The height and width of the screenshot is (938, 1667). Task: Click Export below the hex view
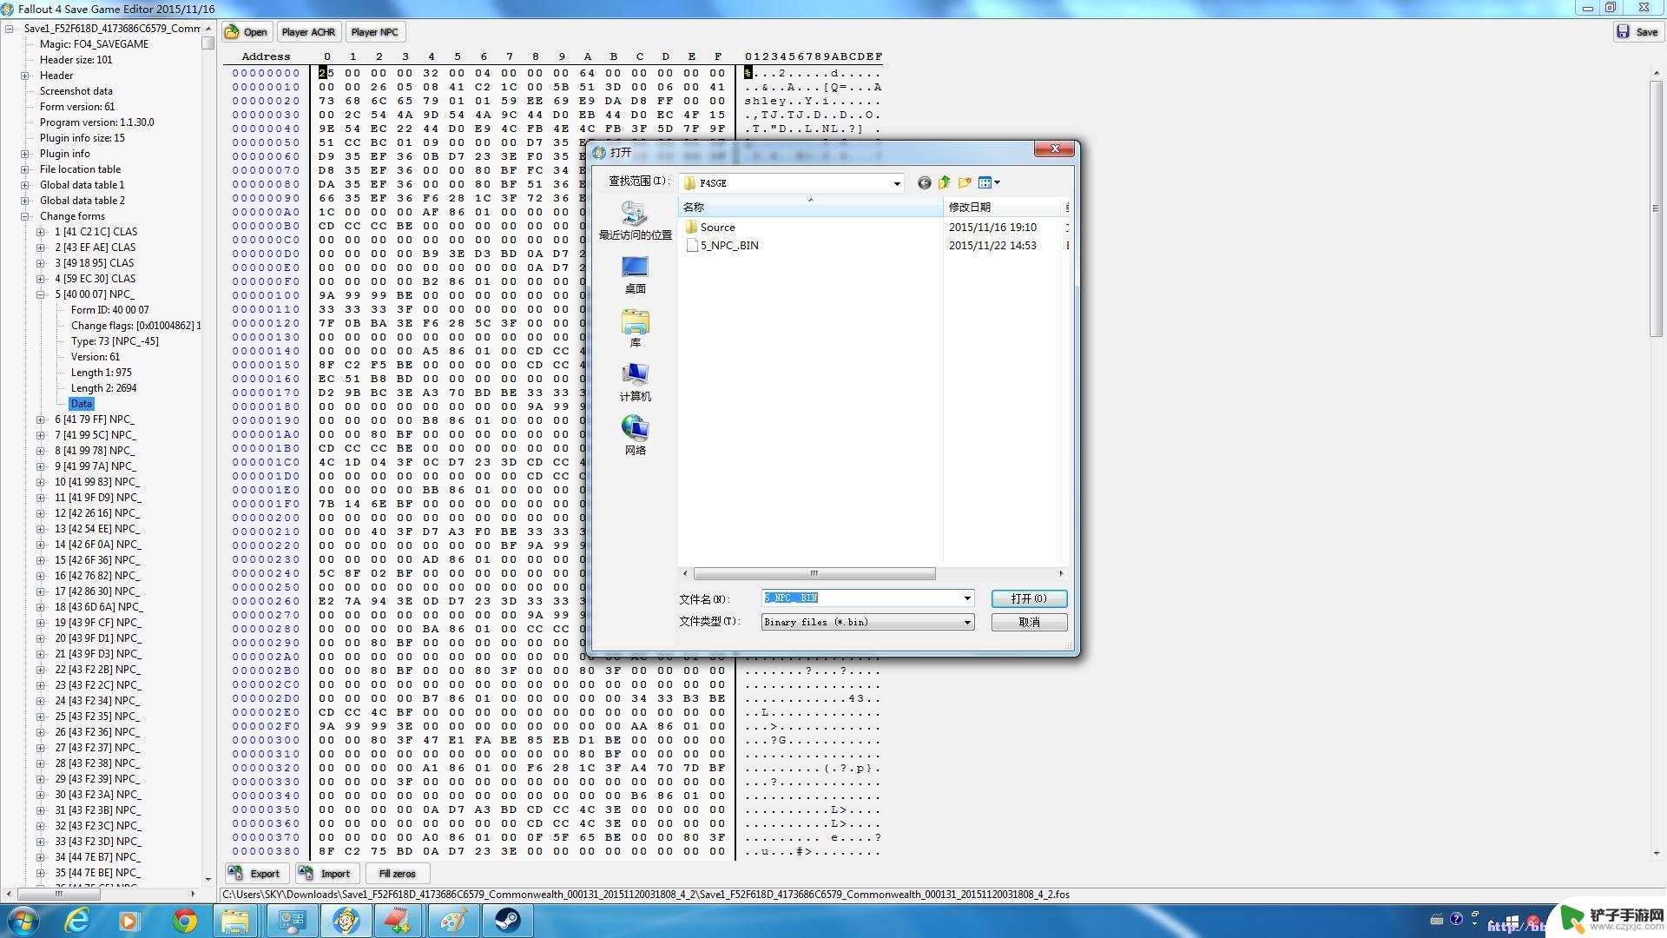(x=255, y=874)
